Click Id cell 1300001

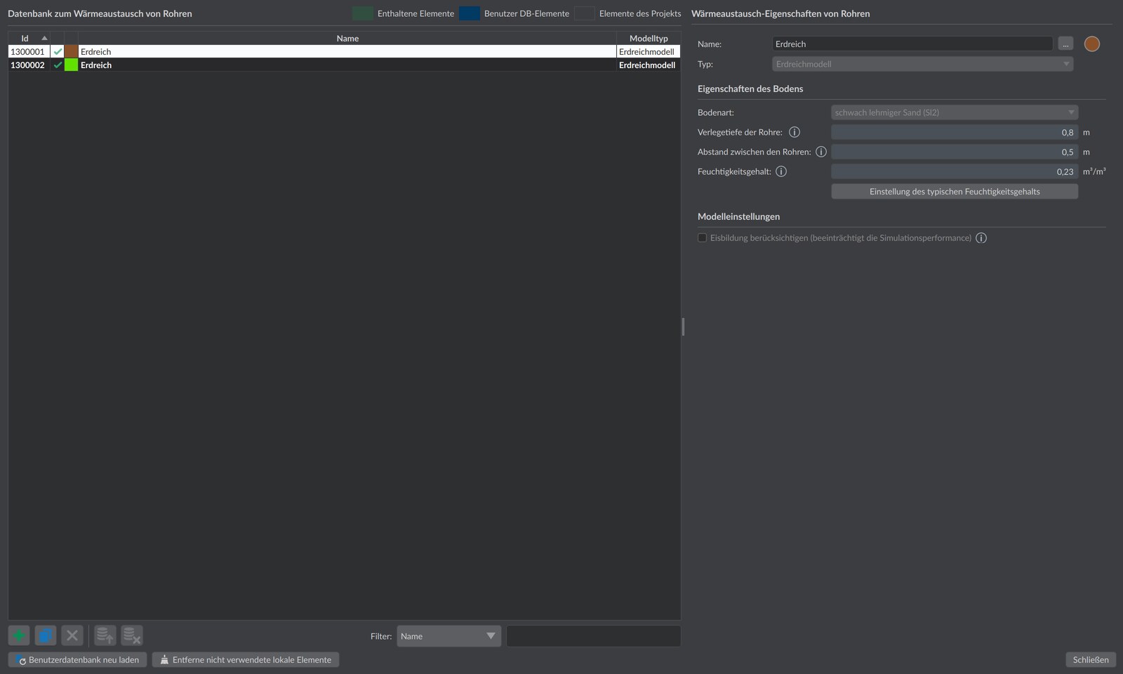click(x=29, y=51)
